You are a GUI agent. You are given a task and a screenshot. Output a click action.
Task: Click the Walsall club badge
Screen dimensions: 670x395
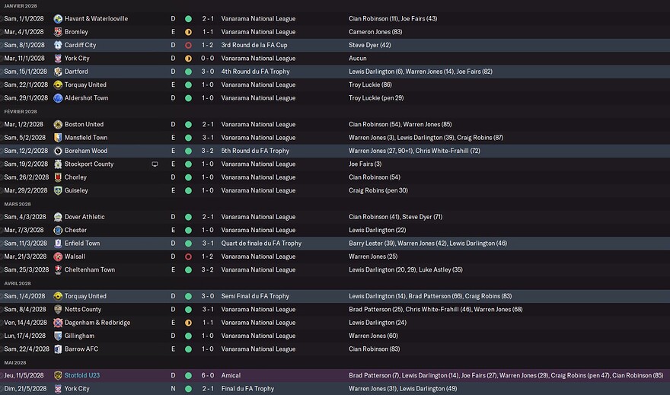click(58, 256)
